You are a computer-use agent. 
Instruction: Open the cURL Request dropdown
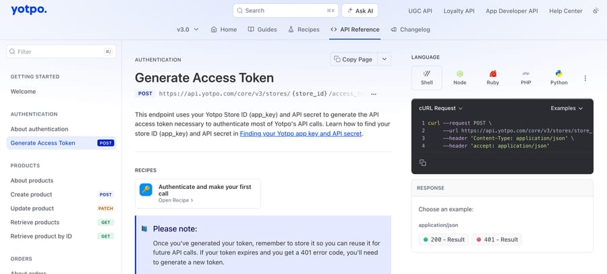(x=440, y=109)
